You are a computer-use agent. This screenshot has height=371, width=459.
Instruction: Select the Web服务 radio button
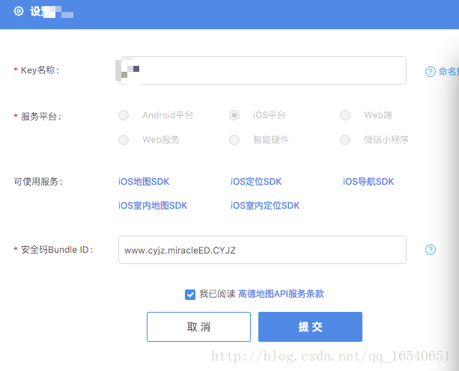tap(124, 140)
